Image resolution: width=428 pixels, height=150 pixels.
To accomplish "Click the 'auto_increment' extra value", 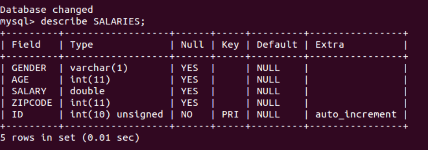I will [356, 114].
